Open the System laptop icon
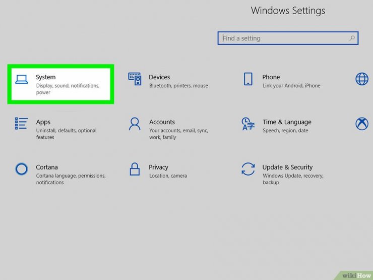Viewport: 373px width, 280px height. point(21,80)
